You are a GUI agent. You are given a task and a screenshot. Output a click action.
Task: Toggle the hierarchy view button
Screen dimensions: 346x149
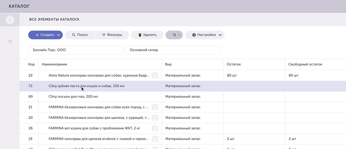point(174,35)
